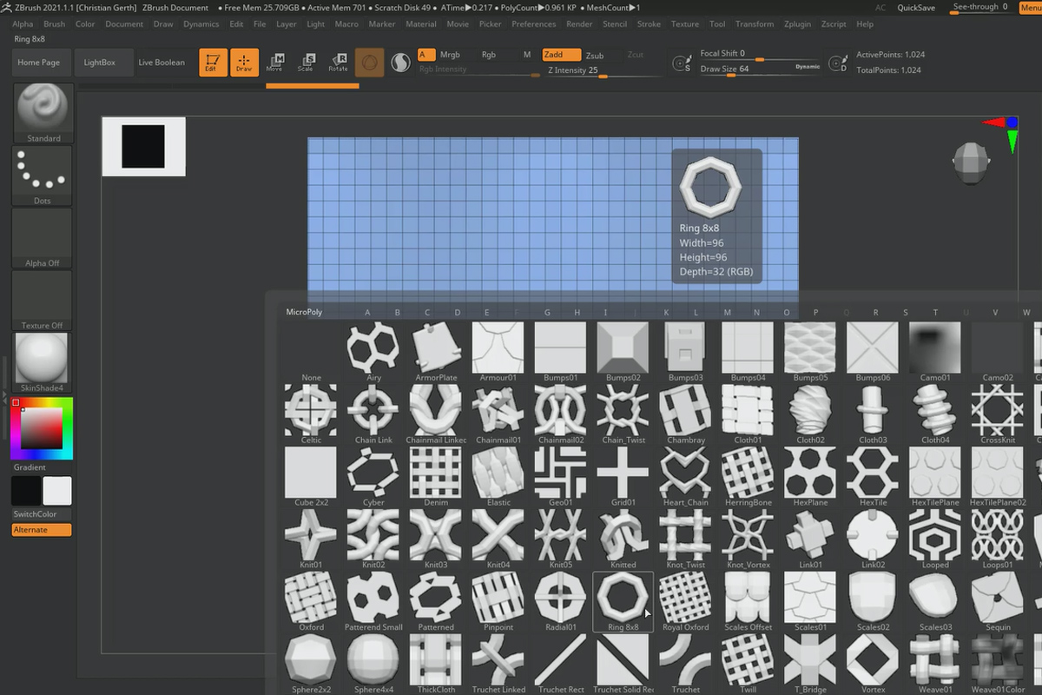Toggle Live Boolean mode
Image resolution: width=1042 pixels, height=695 pixels.
pyautogui.click(x=162, y=63)
